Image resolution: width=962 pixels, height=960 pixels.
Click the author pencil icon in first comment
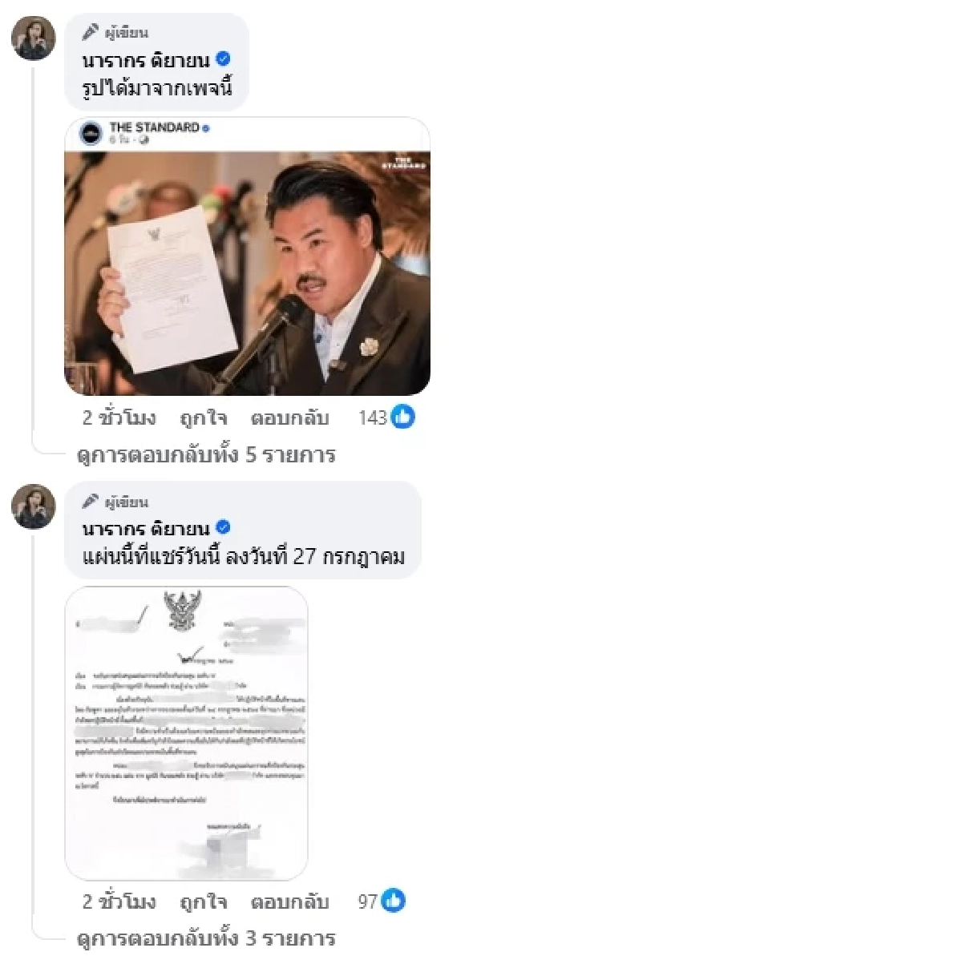click(91, 33)
